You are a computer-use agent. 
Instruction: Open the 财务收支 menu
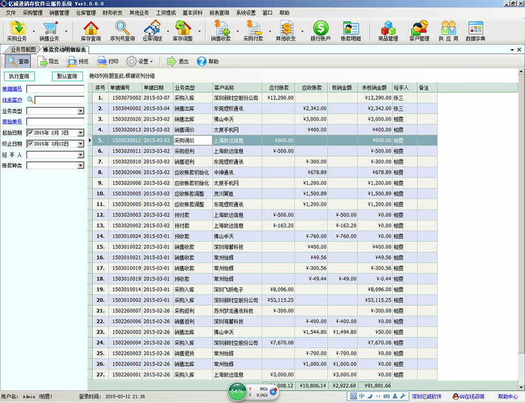(x=113, y=13)
